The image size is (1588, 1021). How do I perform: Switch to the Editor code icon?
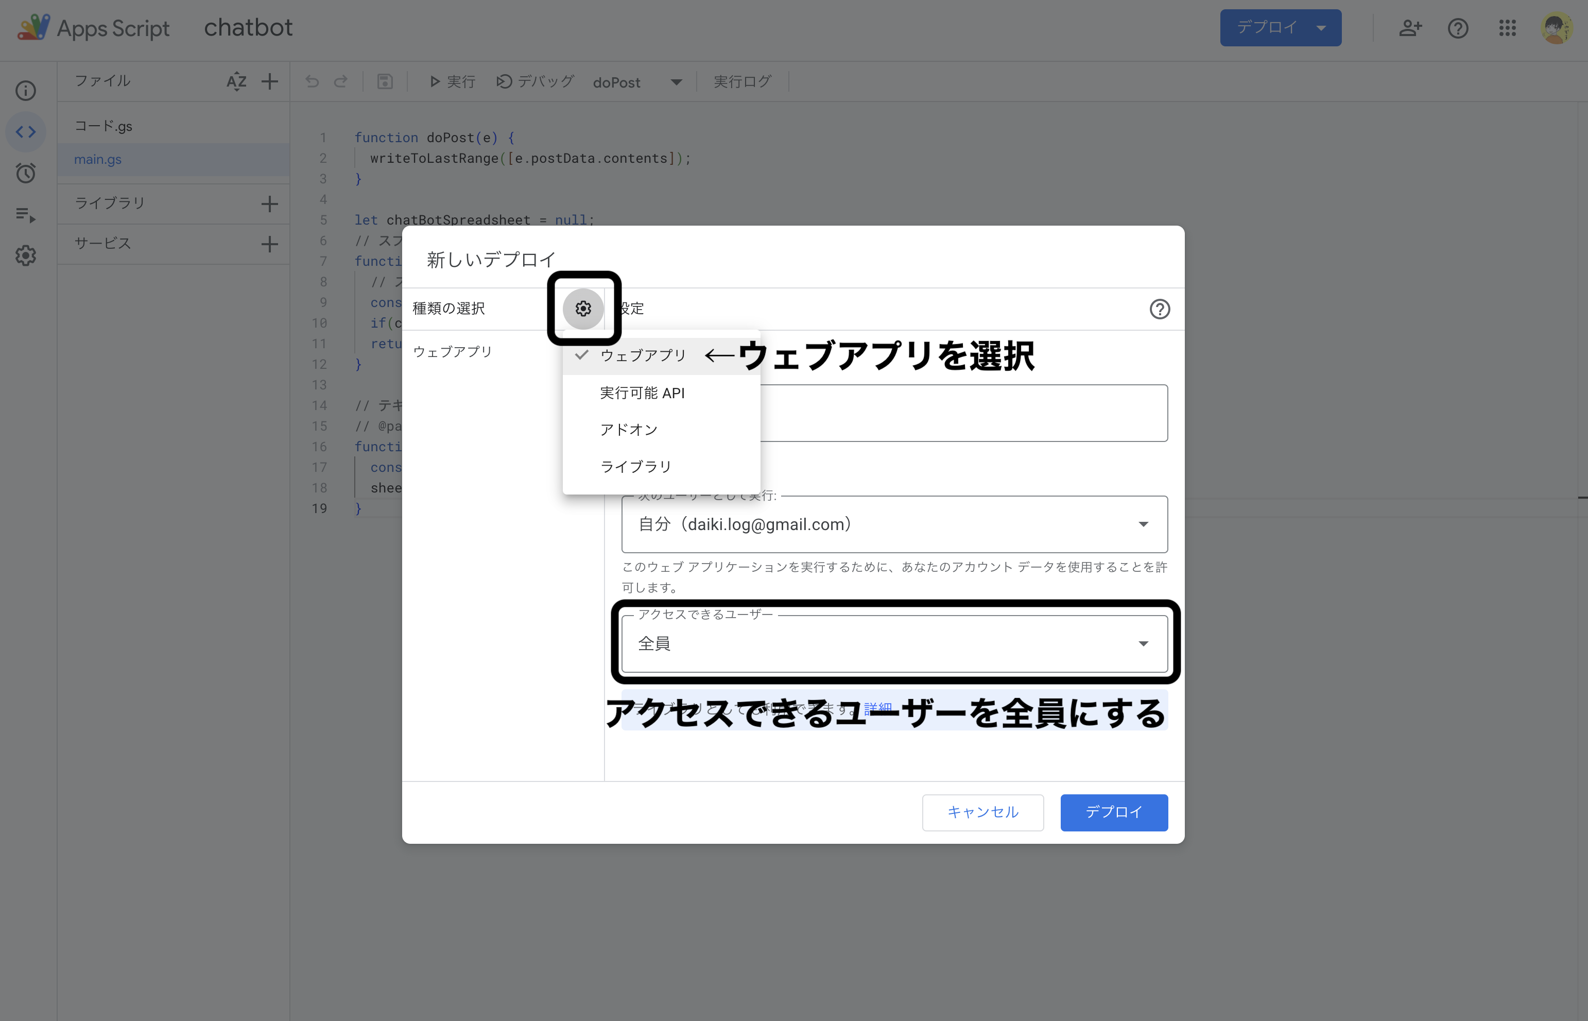point(26,132)
